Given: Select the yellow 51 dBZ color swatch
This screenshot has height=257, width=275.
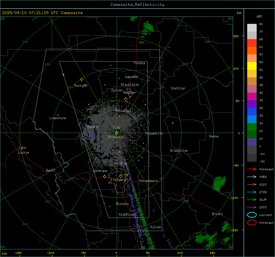Looking at the screenshot, I should pos(252,66).
